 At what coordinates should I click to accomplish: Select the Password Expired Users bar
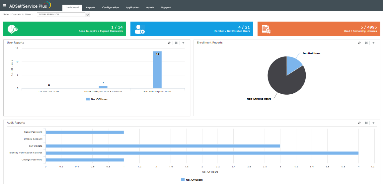pyautogui.click(x=157, y=70)
